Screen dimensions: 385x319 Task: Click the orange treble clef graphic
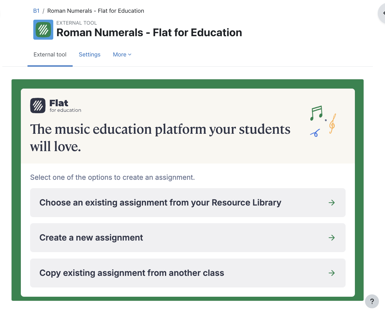[x=332, y=124]
